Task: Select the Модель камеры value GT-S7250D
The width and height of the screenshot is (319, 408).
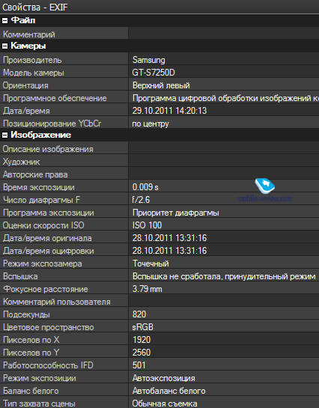Action: click(154, 73)
